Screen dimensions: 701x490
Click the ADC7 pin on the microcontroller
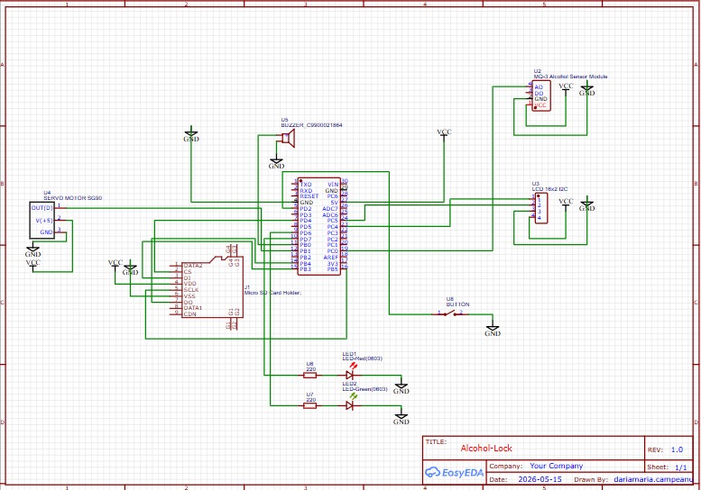[330, 209]
